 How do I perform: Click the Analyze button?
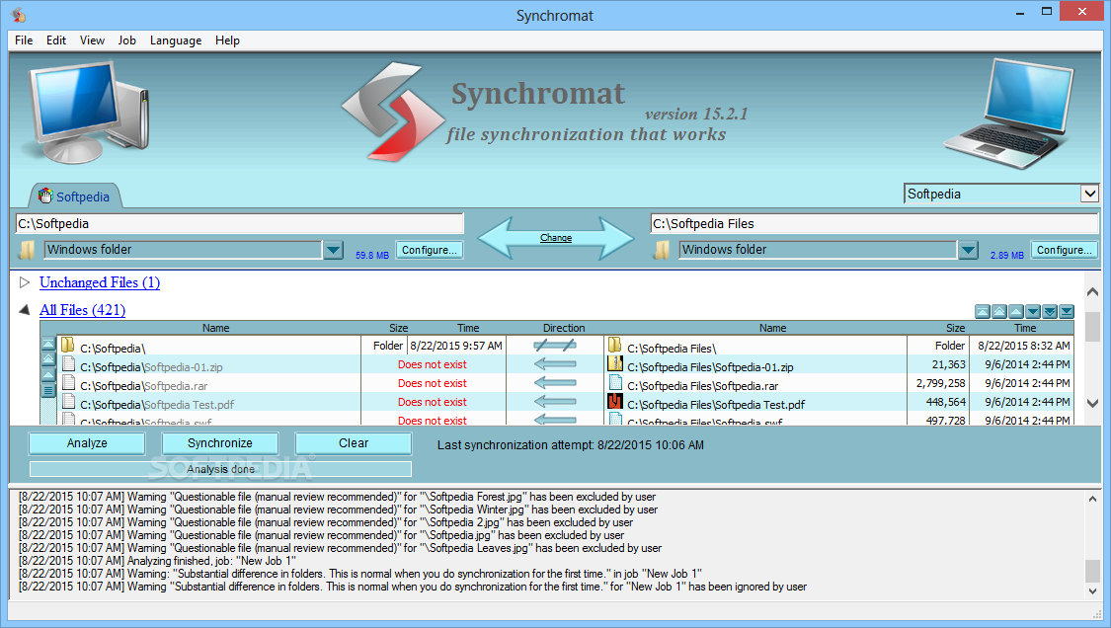point(87,443)
